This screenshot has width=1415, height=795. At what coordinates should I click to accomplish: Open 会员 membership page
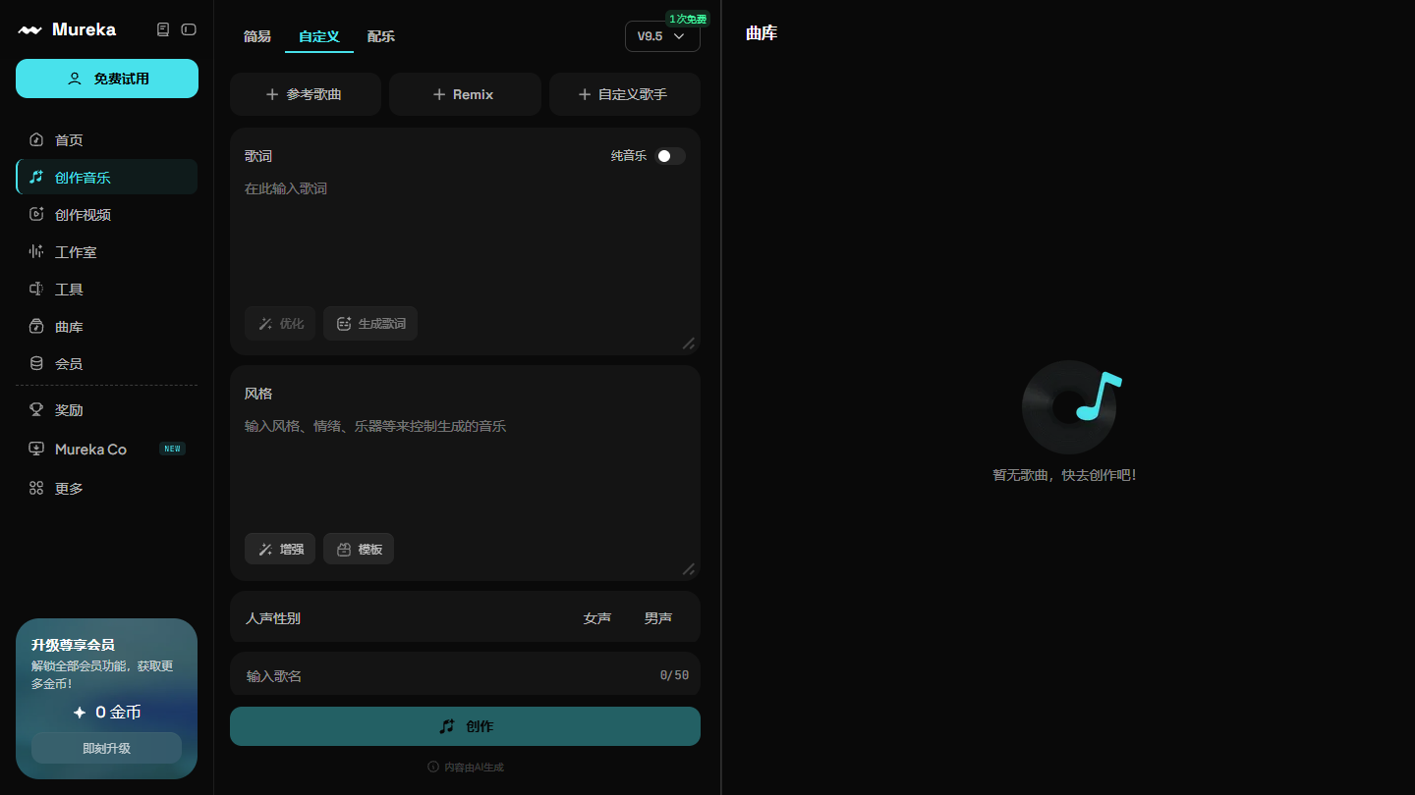point(106,364)
